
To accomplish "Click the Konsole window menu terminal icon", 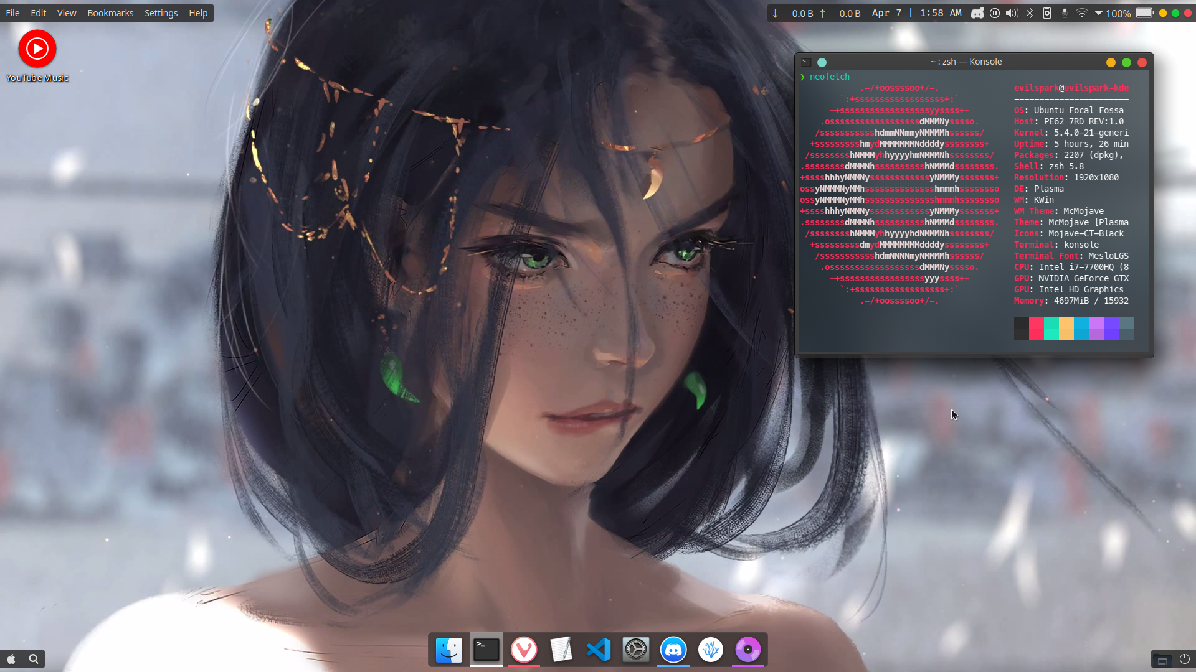I will point(806,62).
